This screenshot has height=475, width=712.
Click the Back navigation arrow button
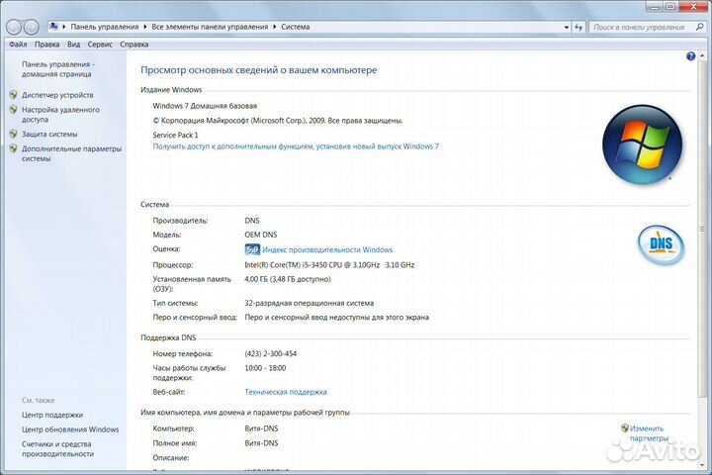click(x=14, y=28)
